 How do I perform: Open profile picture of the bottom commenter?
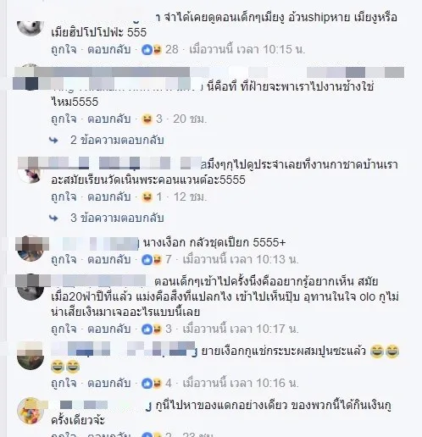31,411
